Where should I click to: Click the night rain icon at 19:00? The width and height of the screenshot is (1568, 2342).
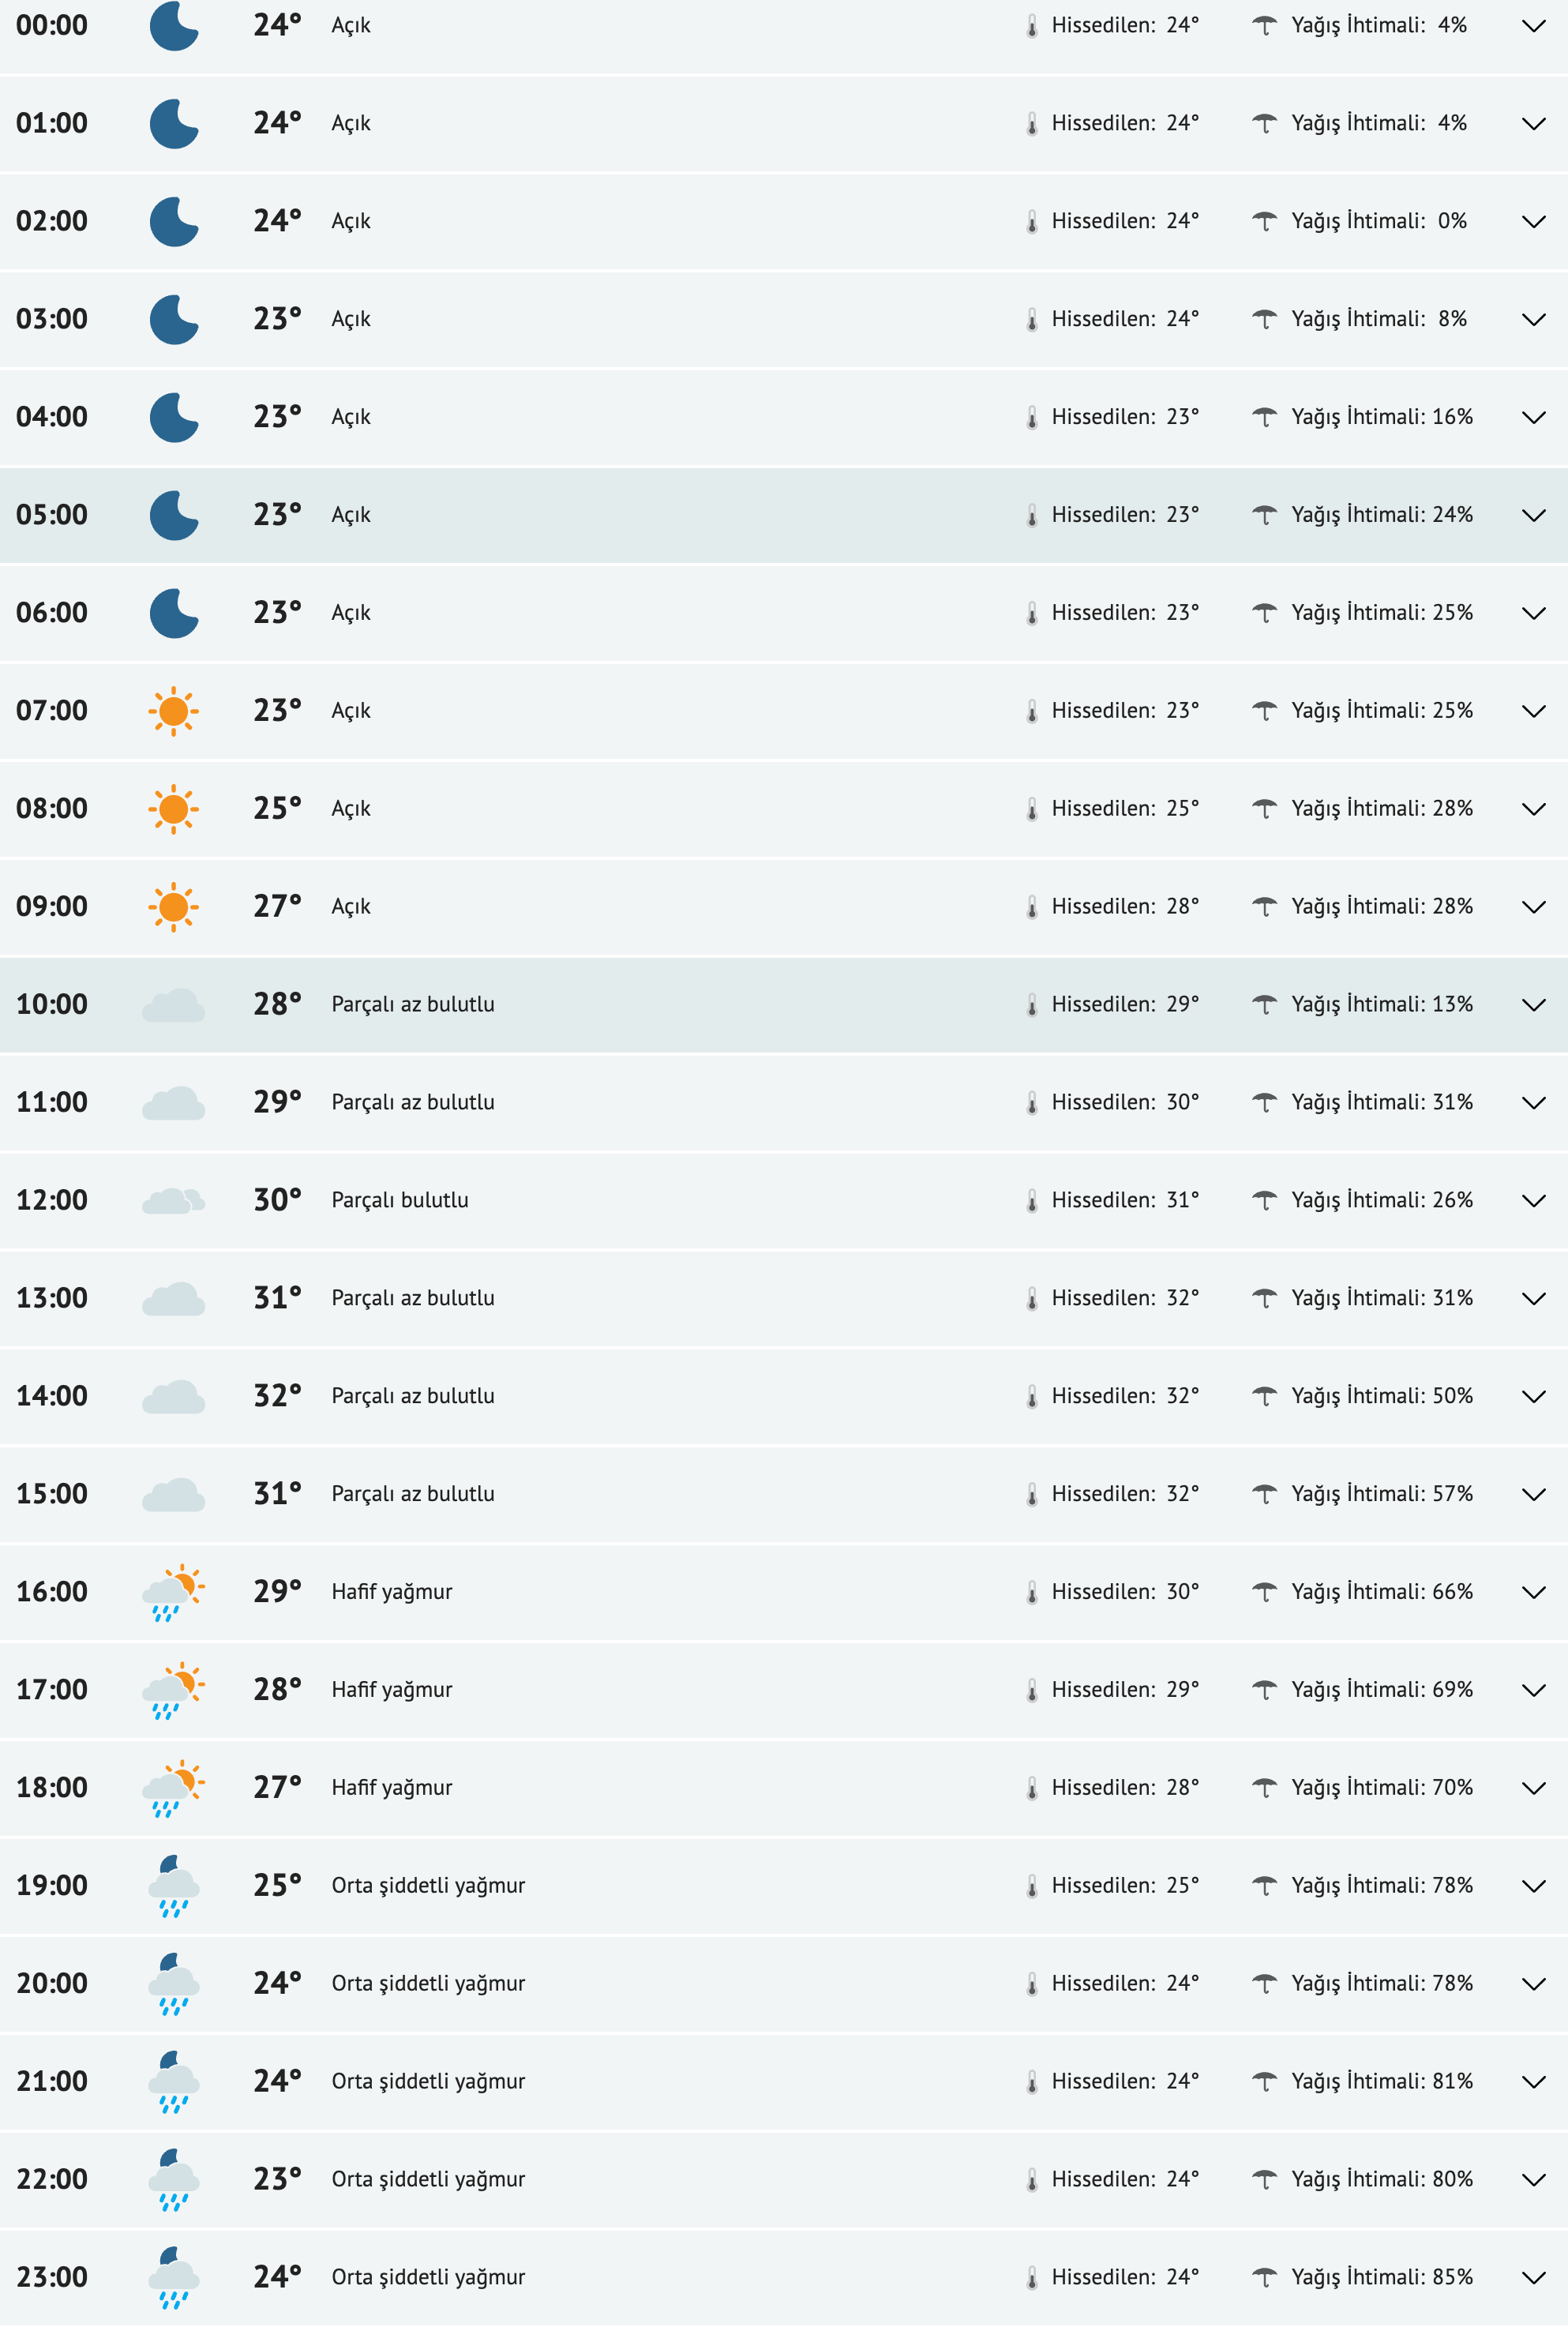pyautogui.click(x=173, y=1886)
